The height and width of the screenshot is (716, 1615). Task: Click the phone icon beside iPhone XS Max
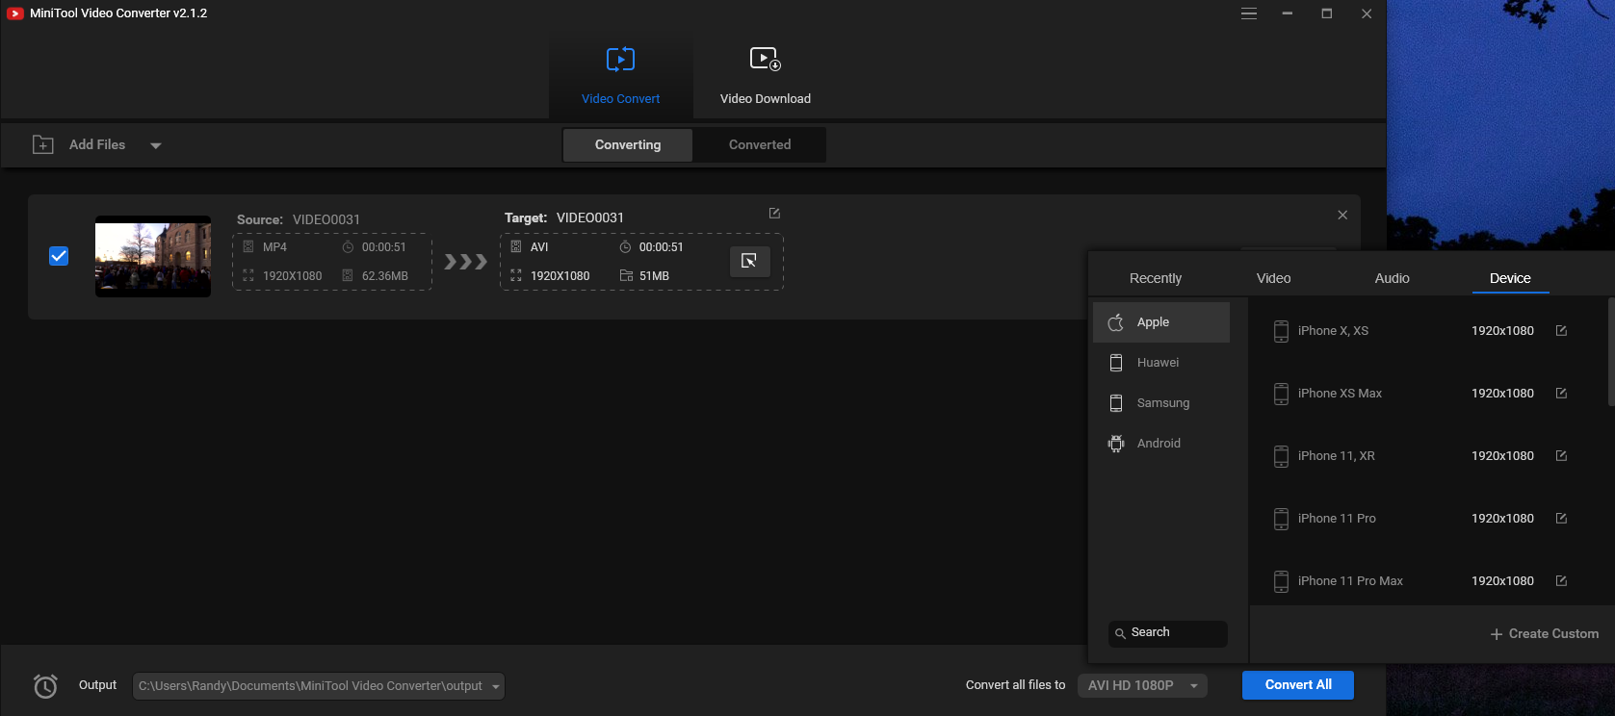[x=1281, y=394]
